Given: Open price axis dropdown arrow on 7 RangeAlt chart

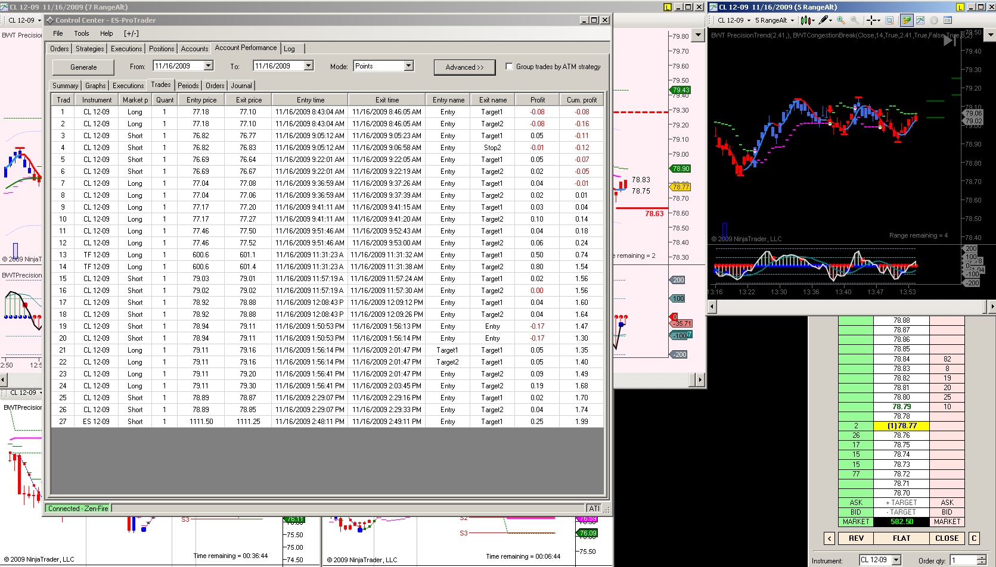Looking at the screenshot, I should [699, 35].
